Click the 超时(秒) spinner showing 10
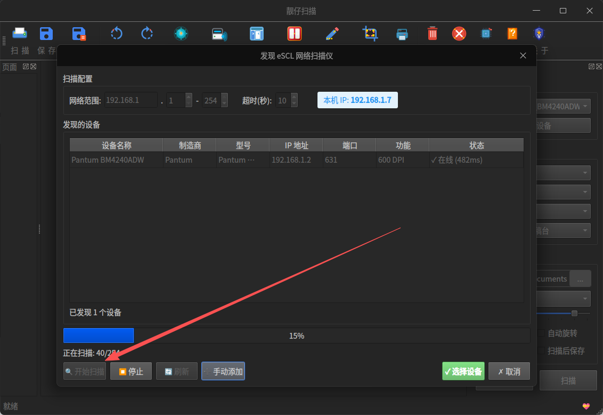Screen dimensions: 603x415 coord(287,100)
